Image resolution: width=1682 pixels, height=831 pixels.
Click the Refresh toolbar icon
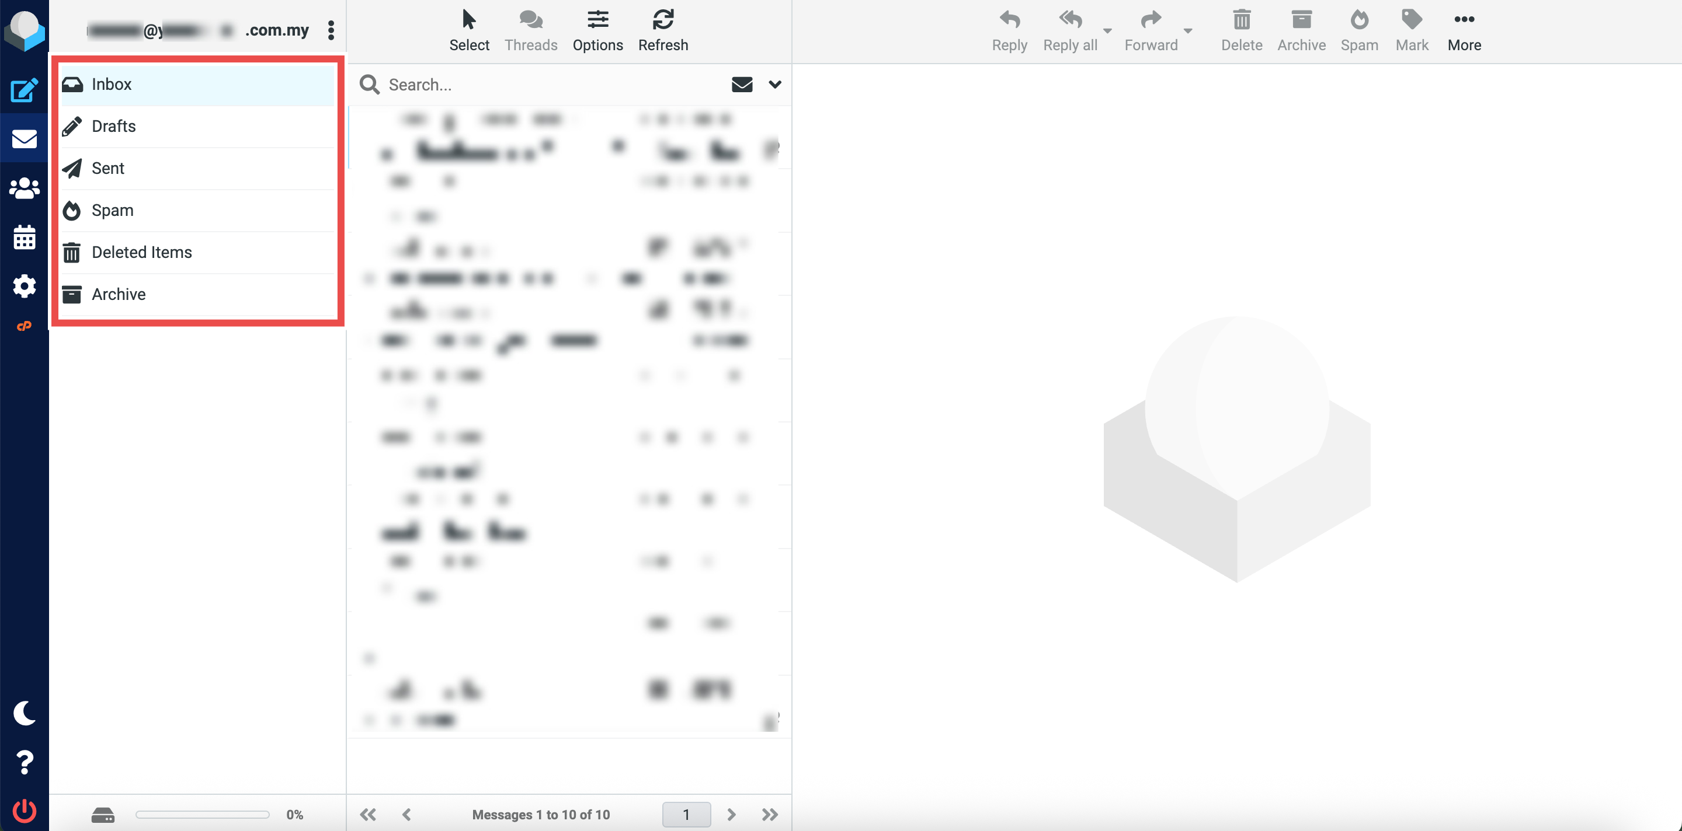click(663, 30)
